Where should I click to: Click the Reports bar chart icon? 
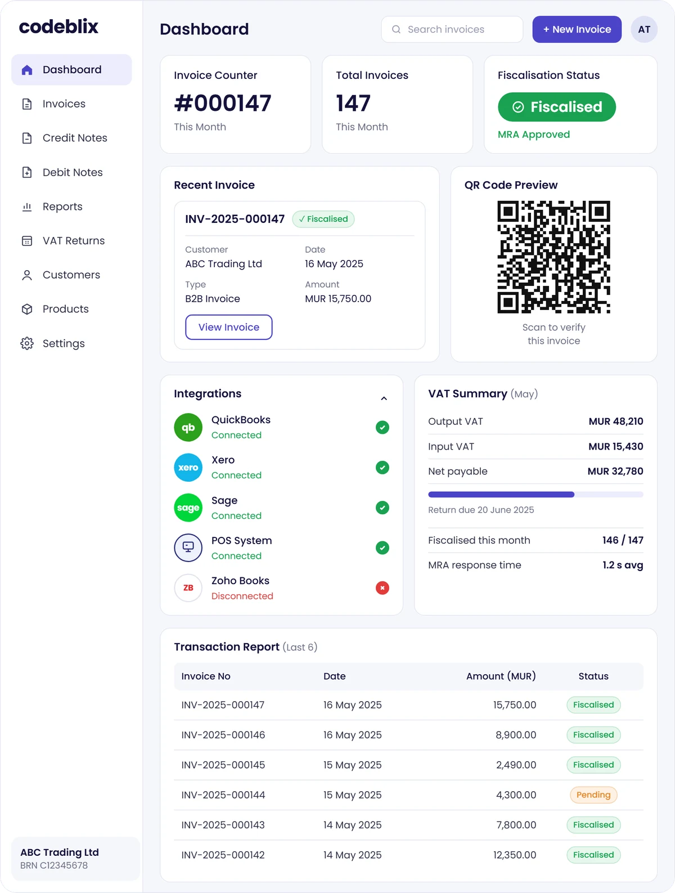(27, 207)
